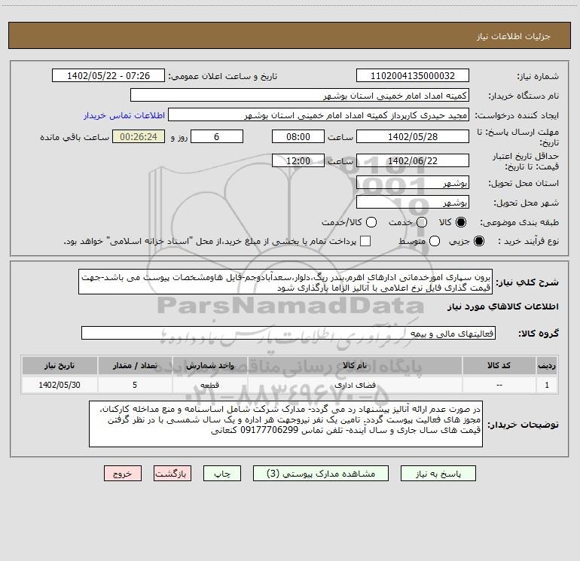The width and height of the screenshot is (580, 561).
Task: Click the توضیحات خریدار text area
Action: pos(286,424)
